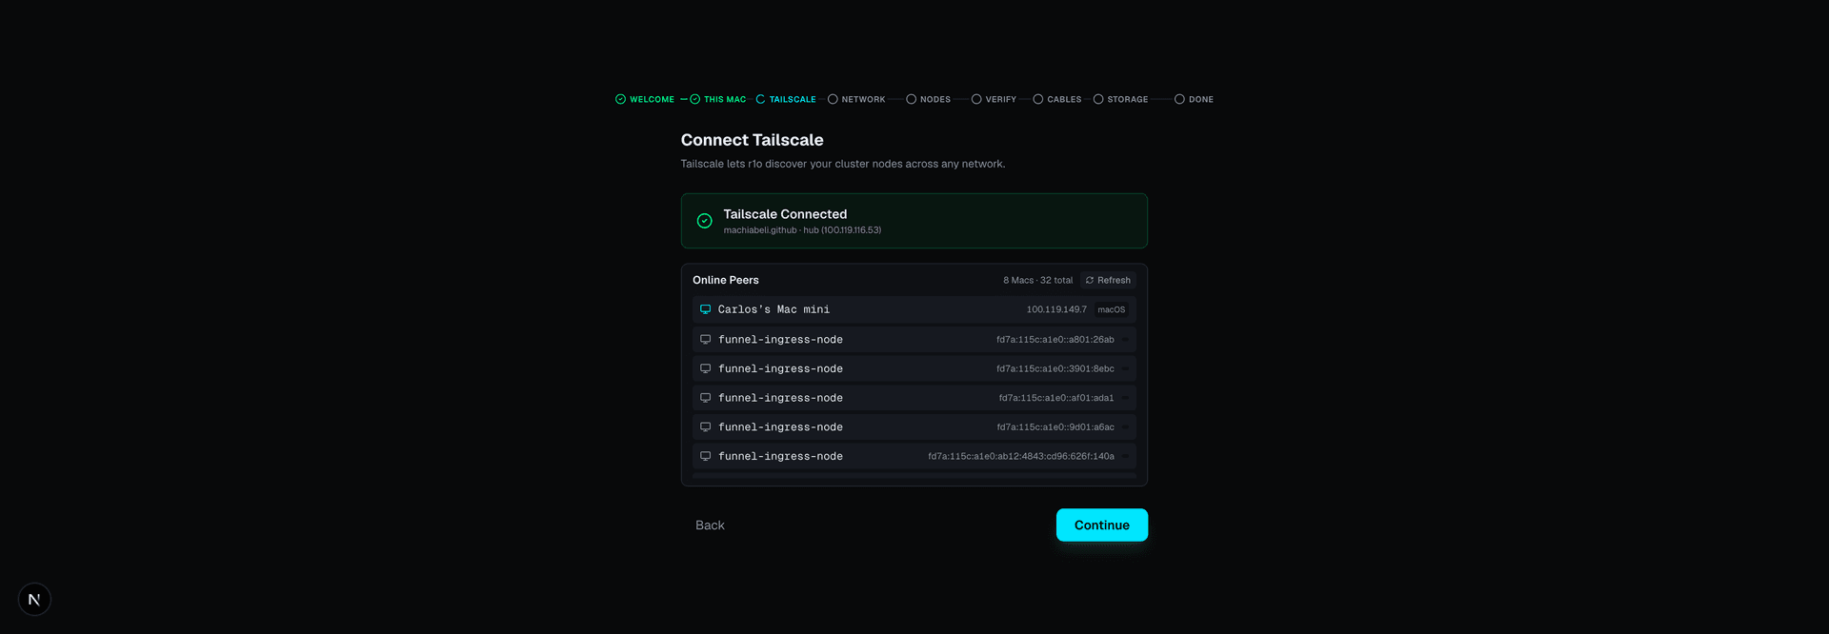
Task: Click the "8 Macs · 32 total" count
Action: point(1037,280)
